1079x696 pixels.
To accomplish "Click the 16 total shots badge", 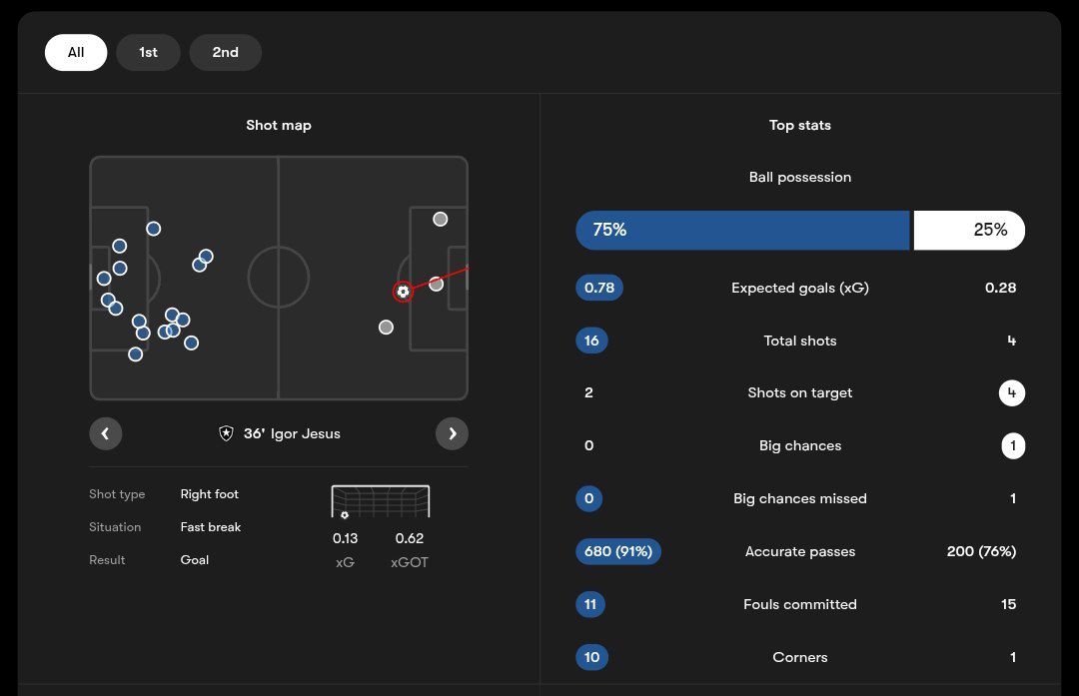I will point(591,341).
